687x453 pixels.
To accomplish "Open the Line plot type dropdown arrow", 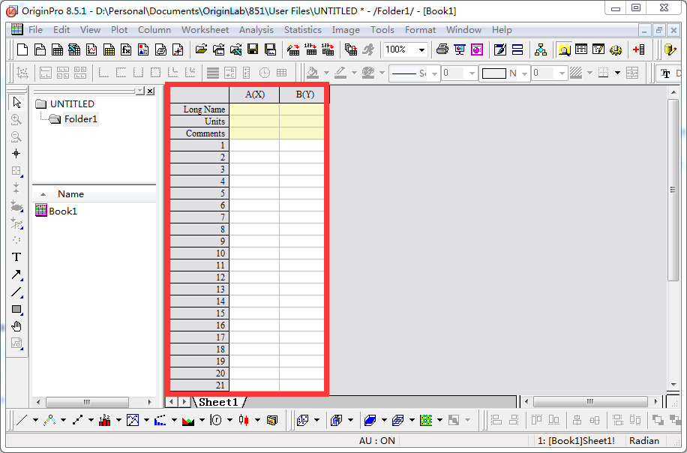I will coord(35,420).
